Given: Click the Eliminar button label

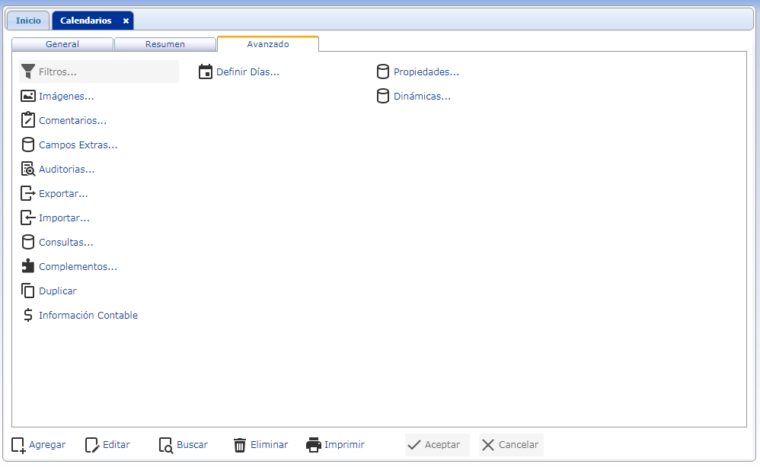Looking at the screenshot, I should coord(269,445).
